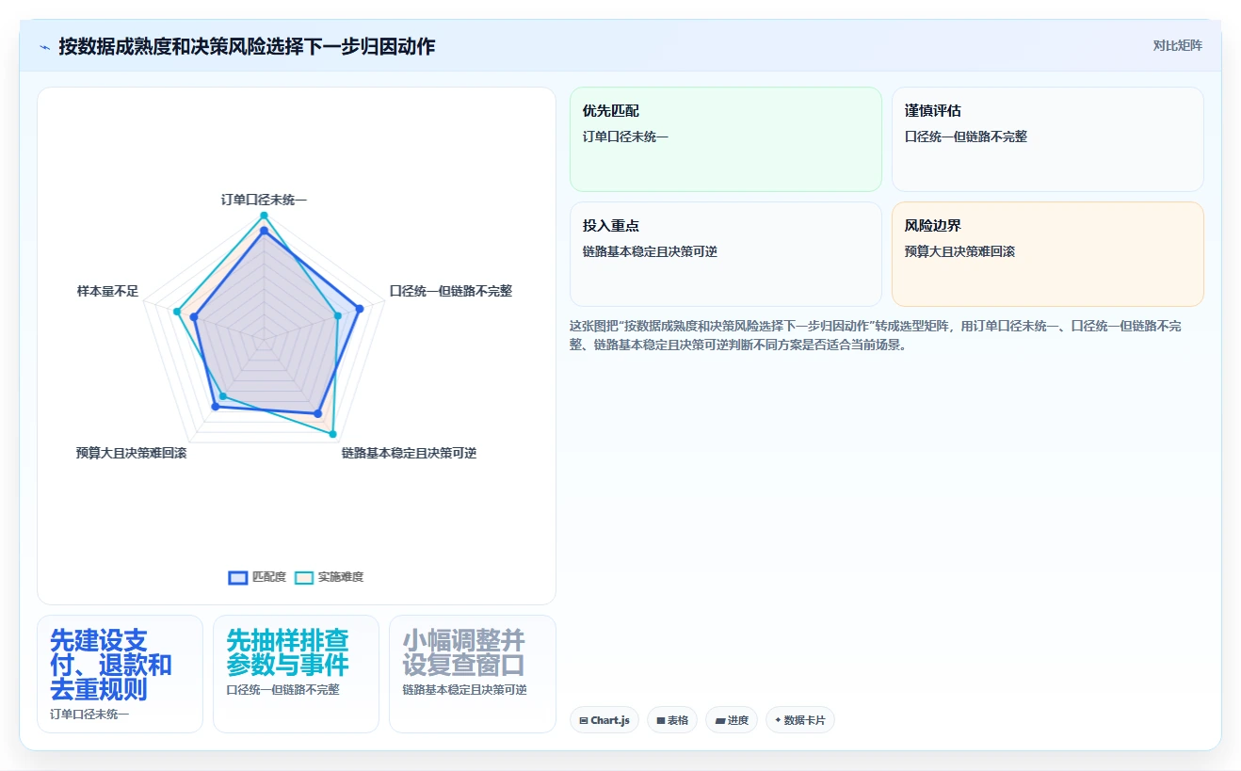Open the Chart.js tag chip

[604, 720]
